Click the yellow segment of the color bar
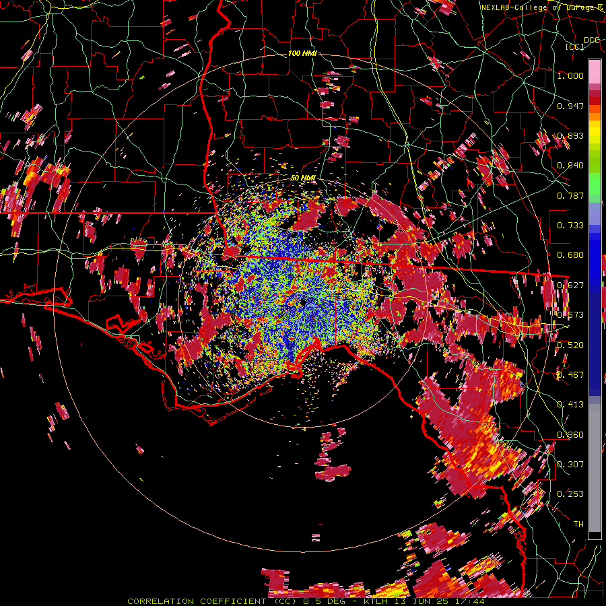 click(x=595, y=133)
